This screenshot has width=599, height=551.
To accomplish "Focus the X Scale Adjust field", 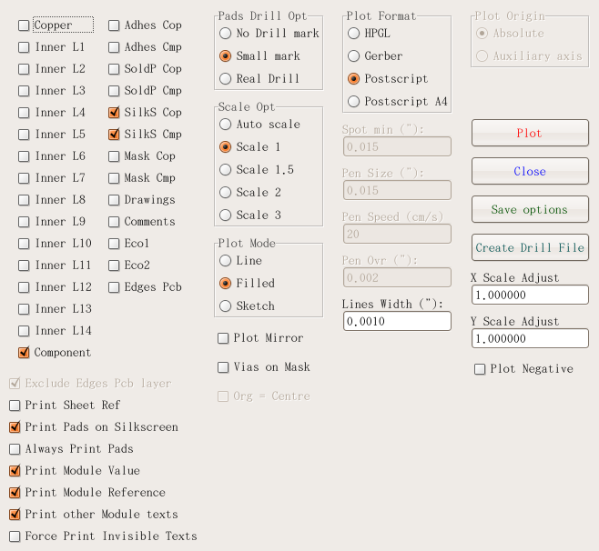I will (x=529, y=295).
